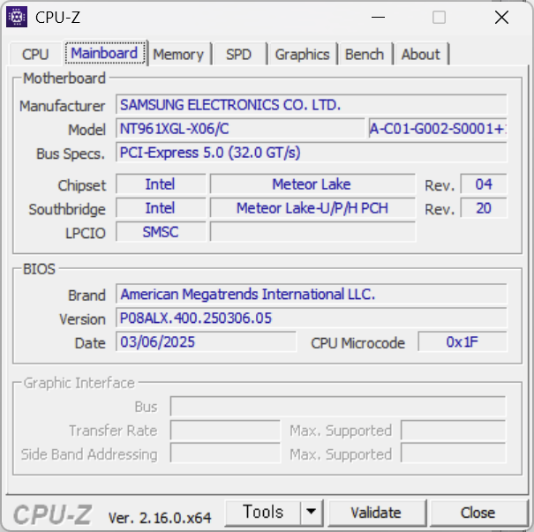
Task: Click Max. Supported field beside Transfer Rate
Action: click(454, 431)
